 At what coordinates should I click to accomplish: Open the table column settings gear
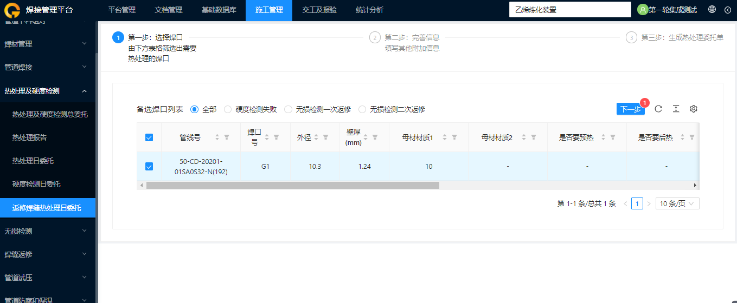[693, 109]
